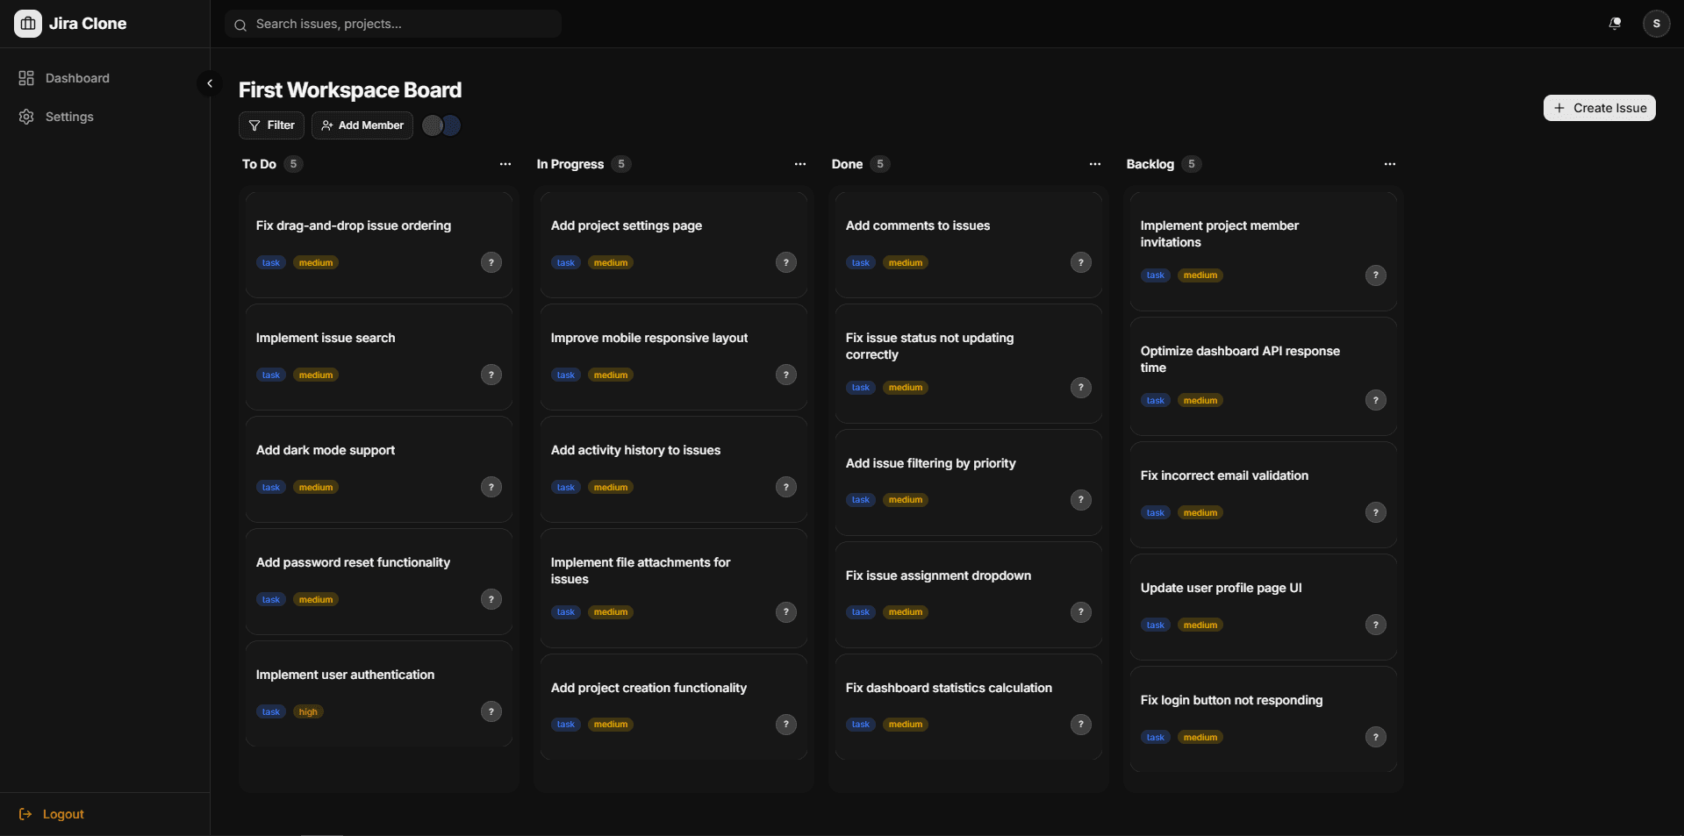
Task: Open the notifications bell icon
Action: click(1615, 24)
